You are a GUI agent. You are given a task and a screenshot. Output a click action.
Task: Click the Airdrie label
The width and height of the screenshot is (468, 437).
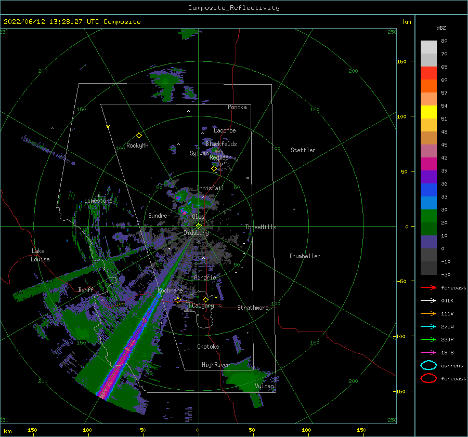pyautogui.click(x=205, y=277)
